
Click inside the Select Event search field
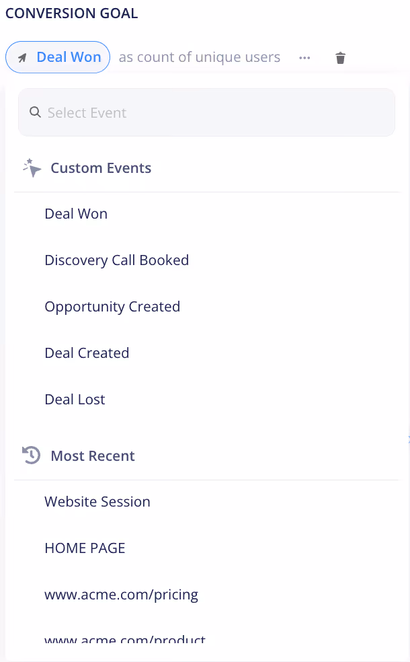[x=202, y=112]
